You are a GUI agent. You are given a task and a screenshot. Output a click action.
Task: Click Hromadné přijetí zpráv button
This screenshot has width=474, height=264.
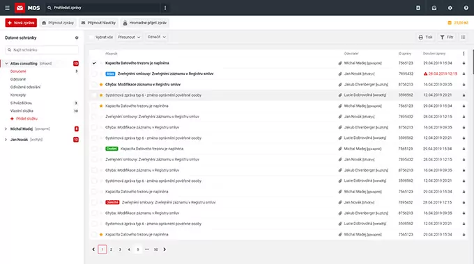click(145, 23)
